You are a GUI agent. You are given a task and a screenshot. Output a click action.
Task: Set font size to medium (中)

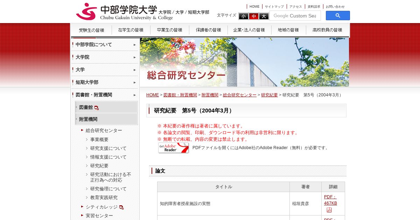point(254,16)
